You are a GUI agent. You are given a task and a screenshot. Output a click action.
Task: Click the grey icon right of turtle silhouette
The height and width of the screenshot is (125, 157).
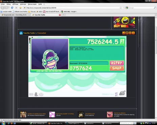(x=41, y=94)
